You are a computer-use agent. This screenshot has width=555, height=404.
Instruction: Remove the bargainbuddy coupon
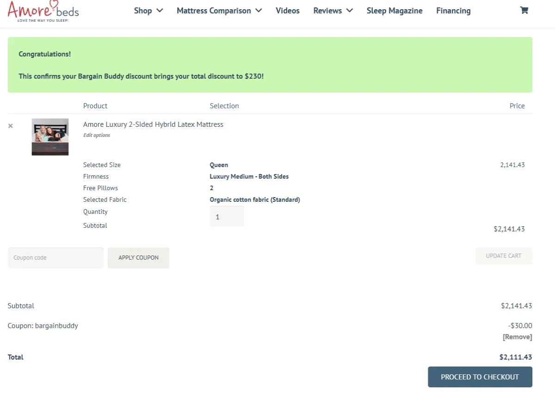pyautogui.click(x=517, y=336)
